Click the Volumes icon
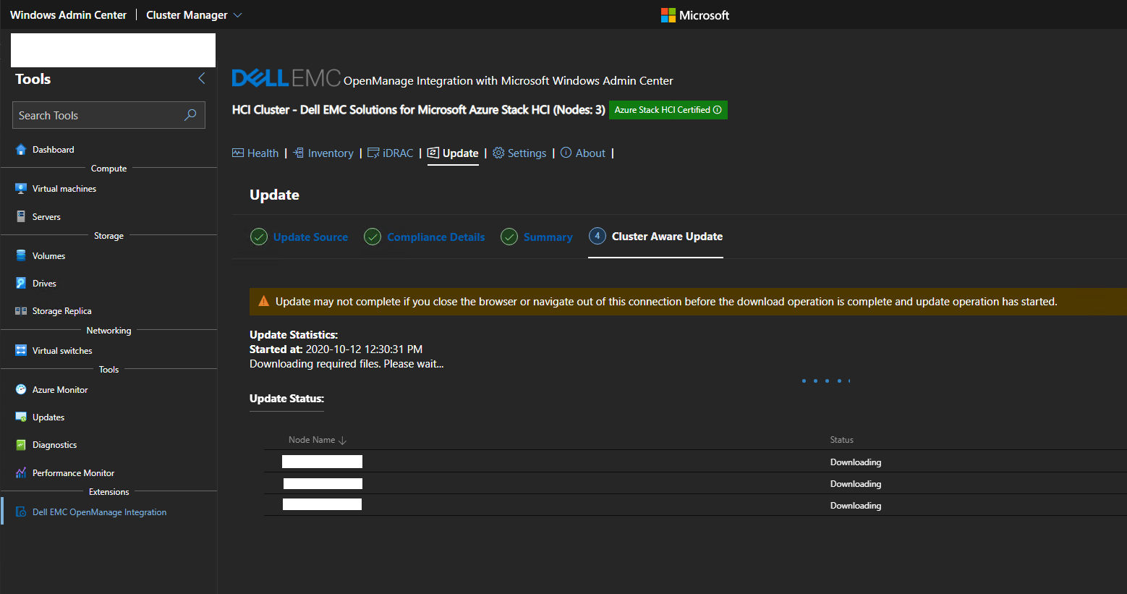The width and height of the screenshot is (1127, 594). [21, 255]
